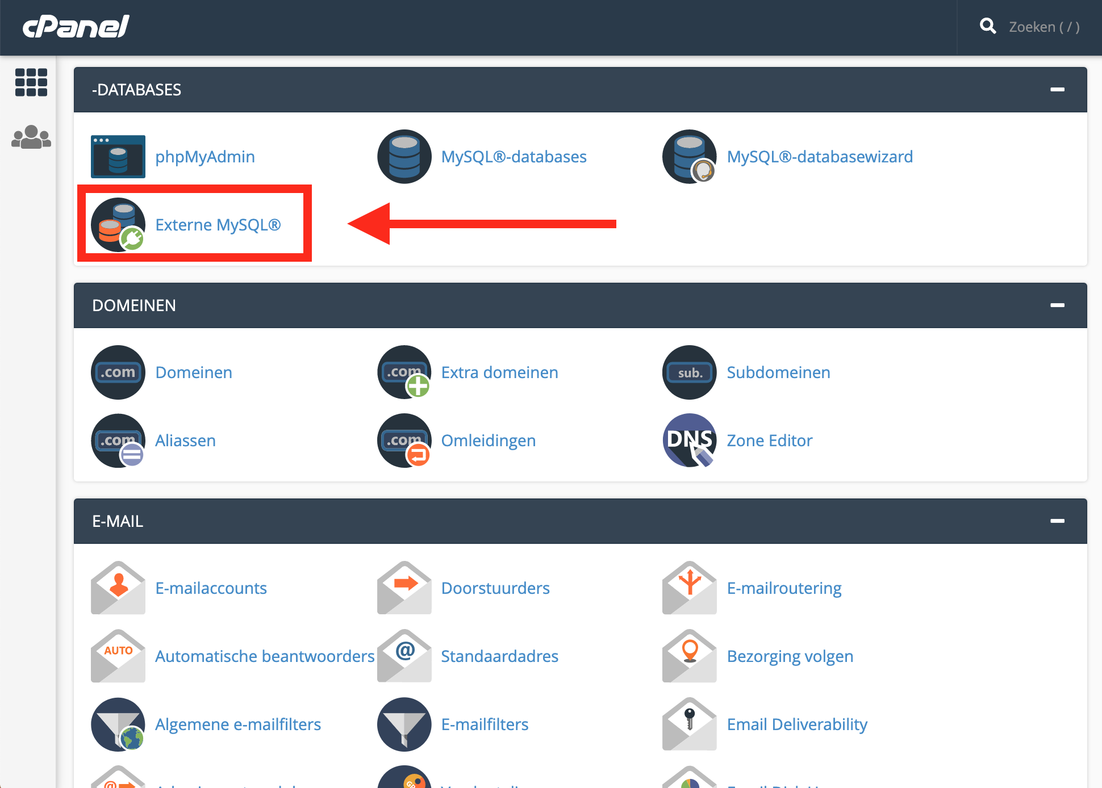Click the cPanel logo
Image resolution: width=1102 pixels, height=788 pixels.
coord(76,26)
